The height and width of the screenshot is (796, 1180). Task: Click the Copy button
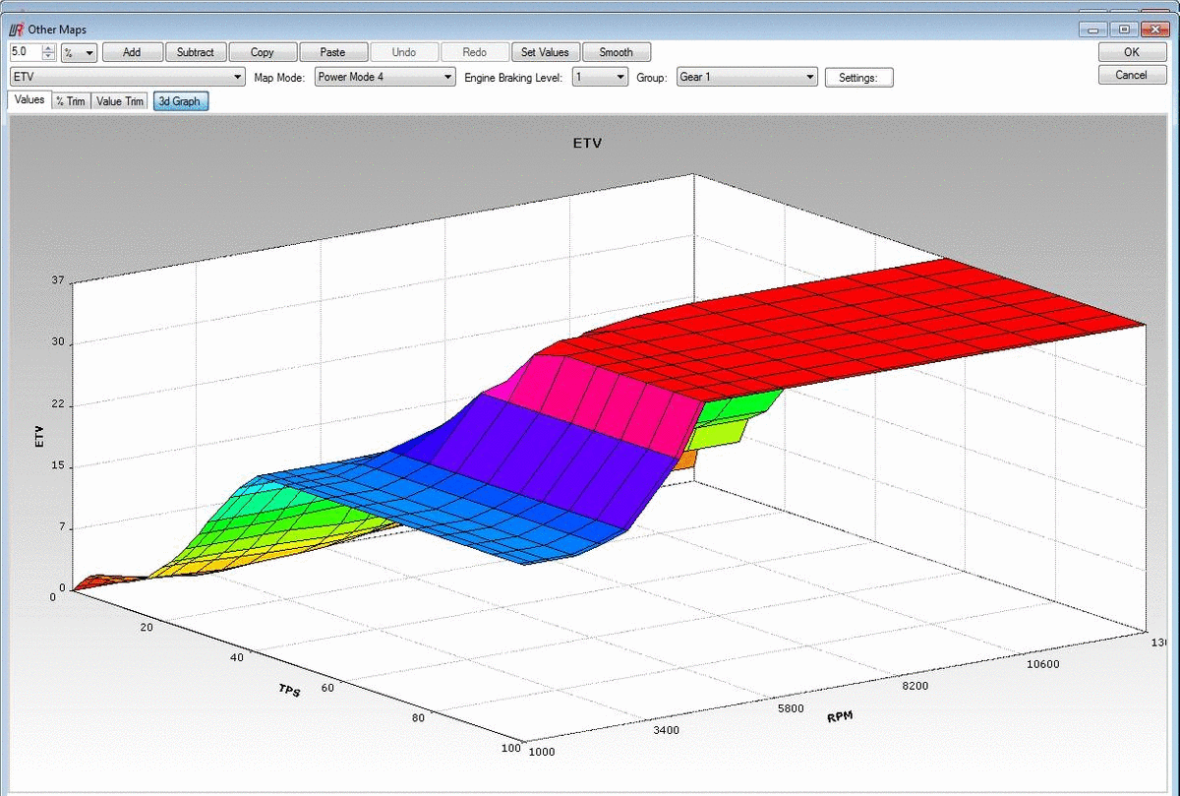(262, 52)
